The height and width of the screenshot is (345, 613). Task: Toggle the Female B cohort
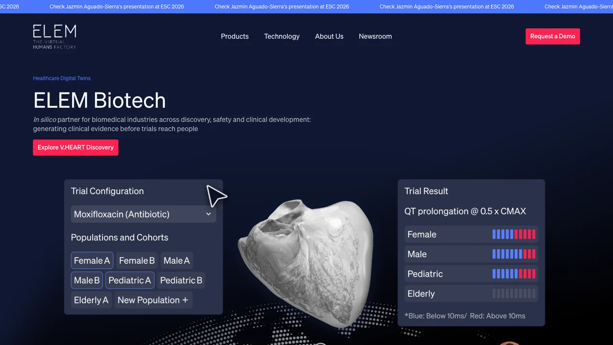coord(137,261)
